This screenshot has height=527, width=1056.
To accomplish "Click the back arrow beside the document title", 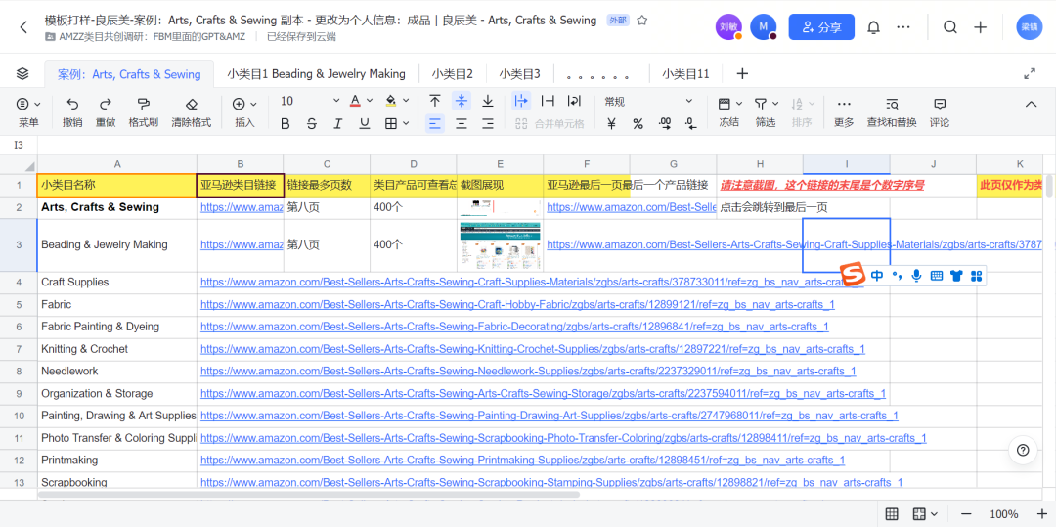I will pos(23,27).
